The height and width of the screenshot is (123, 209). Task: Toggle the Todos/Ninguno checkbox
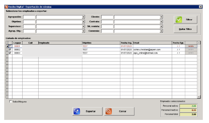tap(10, 102)
